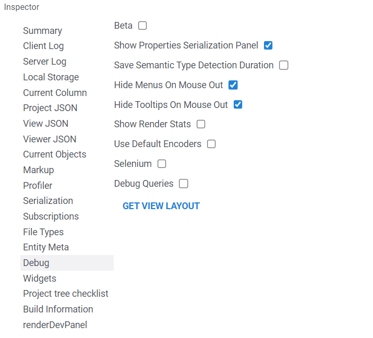Enable Save Semantic Type Detection Duration
Screen dimensions: 373x338
(x=284, y=65)
